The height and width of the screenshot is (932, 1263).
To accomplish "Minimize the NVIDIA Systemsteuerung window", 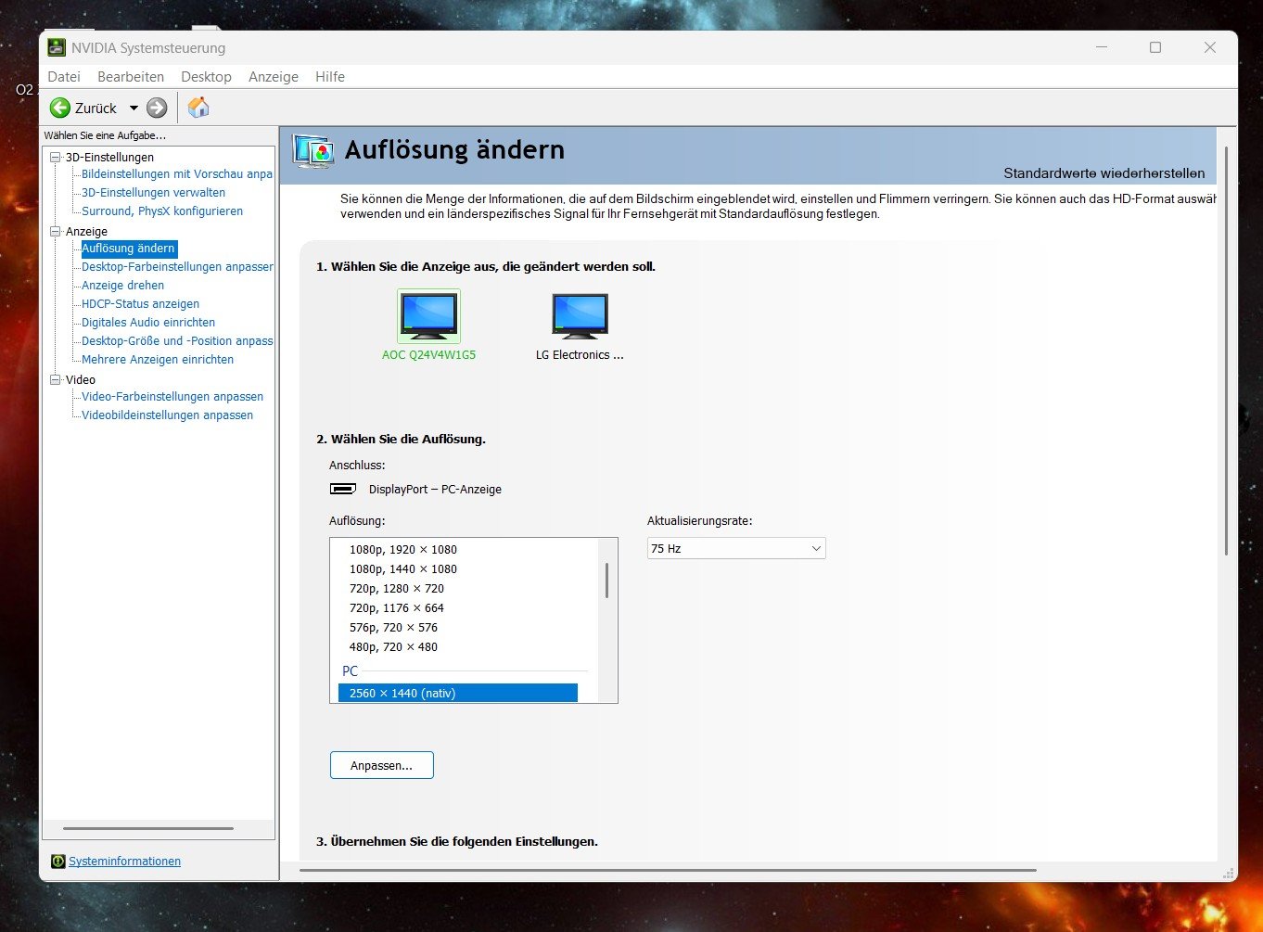I will [x=1102, y=47].
